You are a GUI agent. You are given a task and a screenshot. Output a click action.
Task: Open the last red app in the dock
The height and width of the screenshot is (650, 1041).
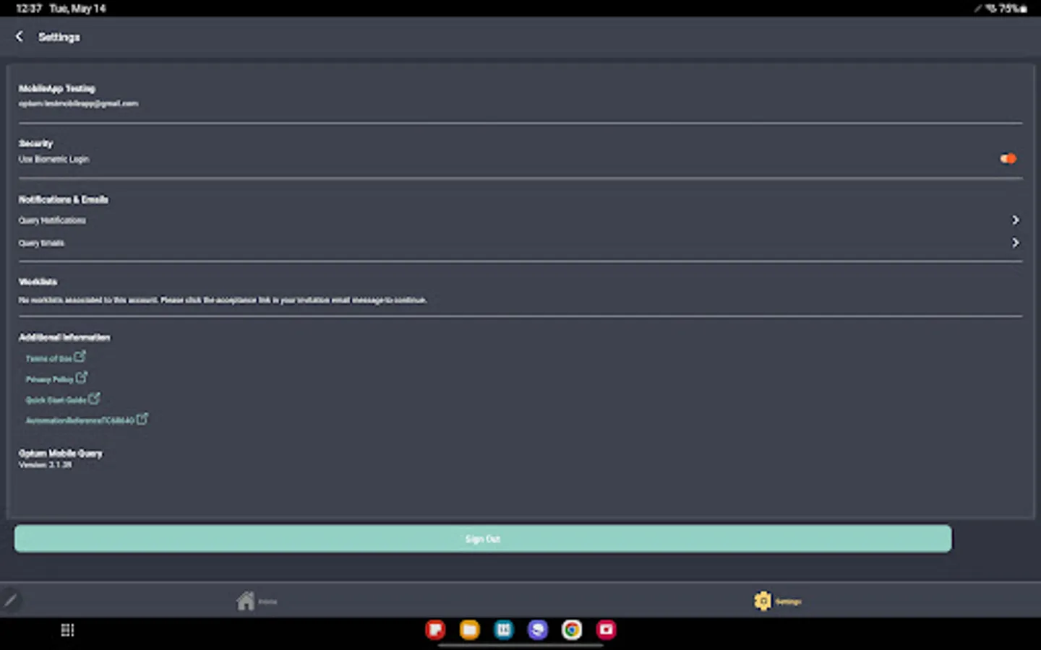pos(606,630)
